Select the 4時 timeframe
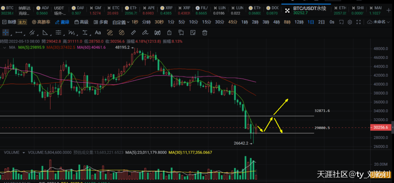Screen dimensions: 394x183 pos(276,22)
